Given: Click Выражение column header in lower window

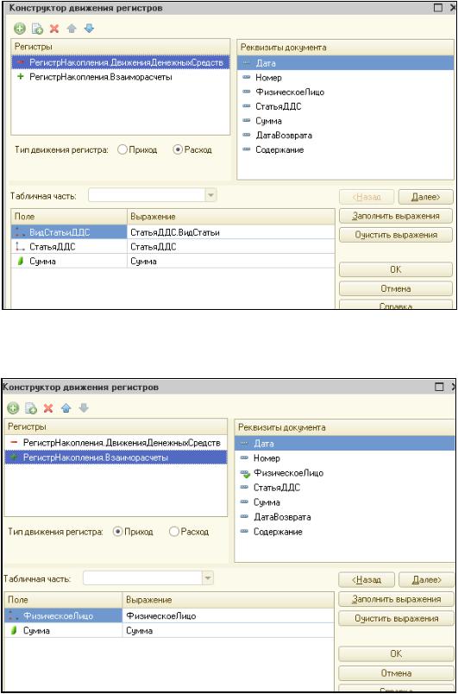Looking at the screenshot, I should pos(228,600).
